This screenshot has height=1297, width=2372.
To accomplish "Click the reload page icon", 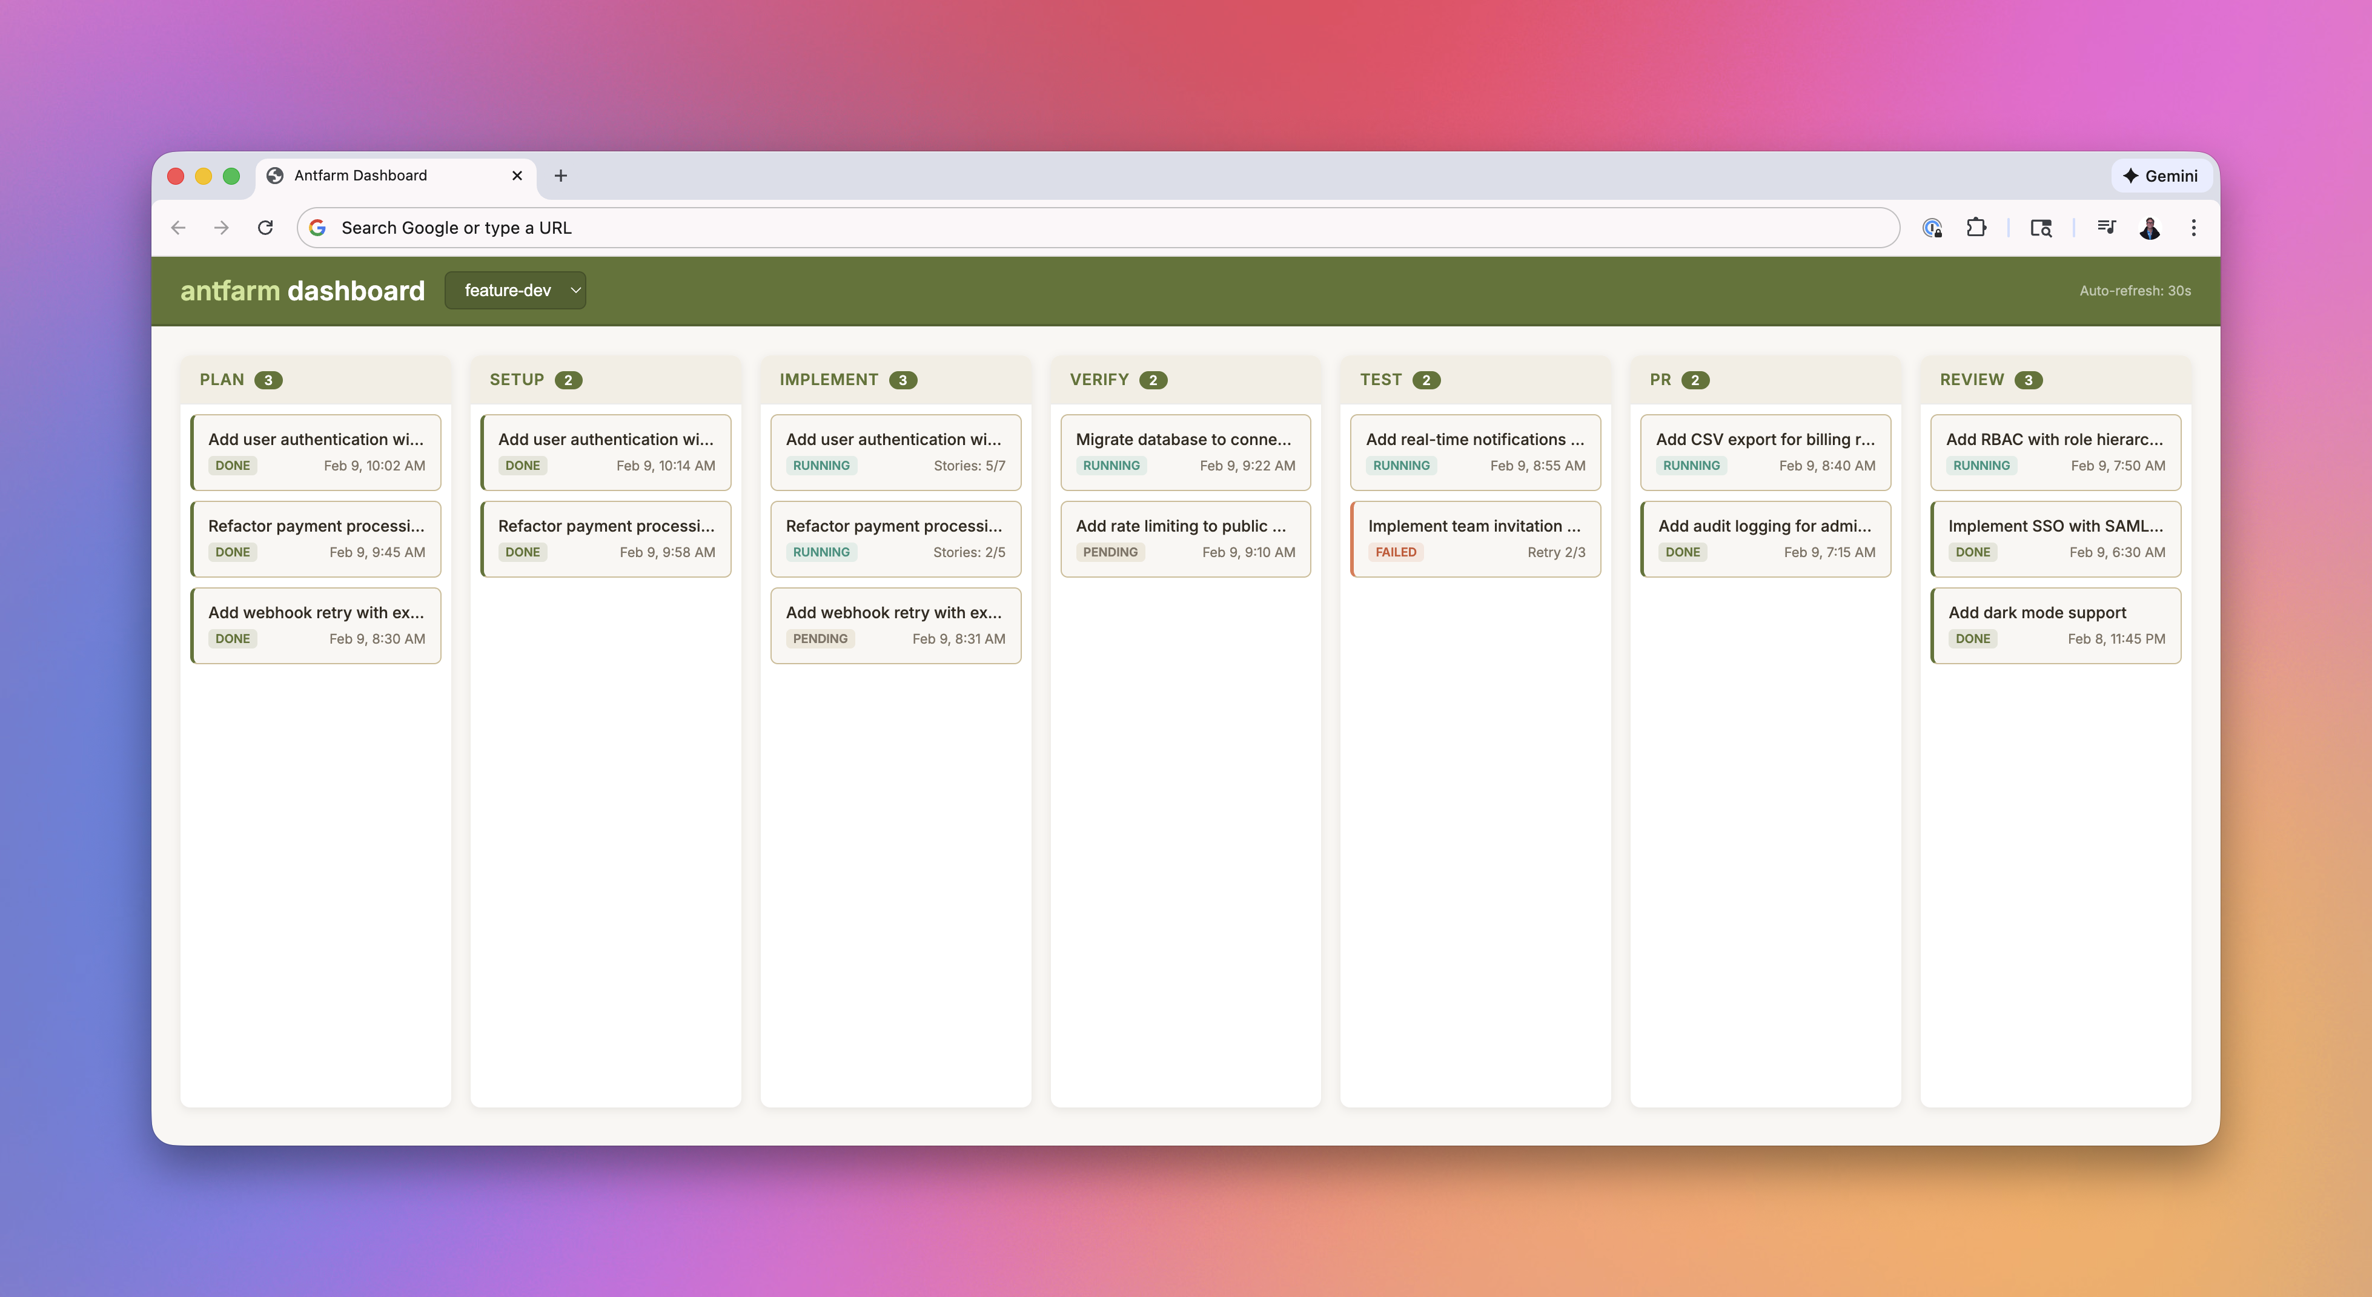I will pyautogui.click(x=266, y=227).
